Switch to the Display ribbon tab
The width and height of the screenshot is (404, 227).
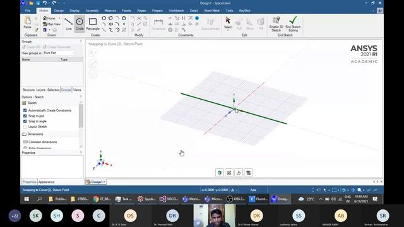click(x=74, y=11)
